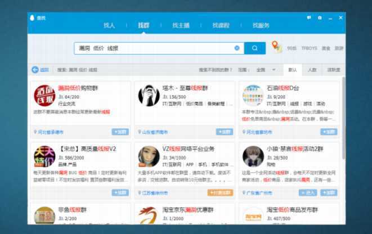Click the IT/互联网 tag on 石油线报D台
The width and height of the screenshot is (372, 234).
[276, 104]
